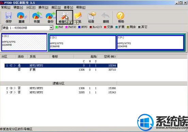This screenshot has height=132, width=188.
Task: Click the 帮助 question mark icon
Action: click(x=120, y=16)
